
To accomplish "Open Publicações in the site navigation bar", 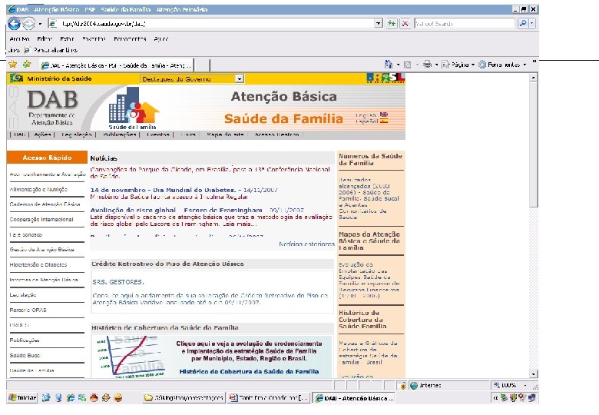I will (120, 134).
